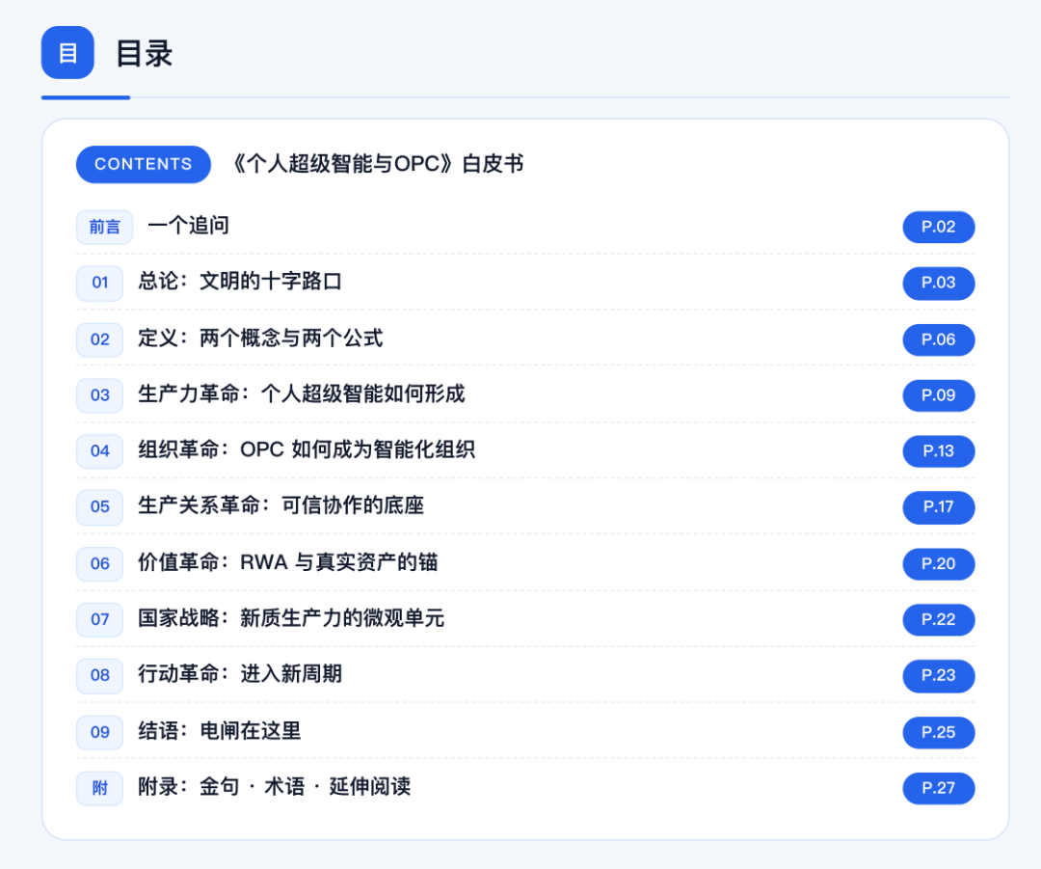
Task: Click the 目录 heading text
Action: click(x=144, y=53)
